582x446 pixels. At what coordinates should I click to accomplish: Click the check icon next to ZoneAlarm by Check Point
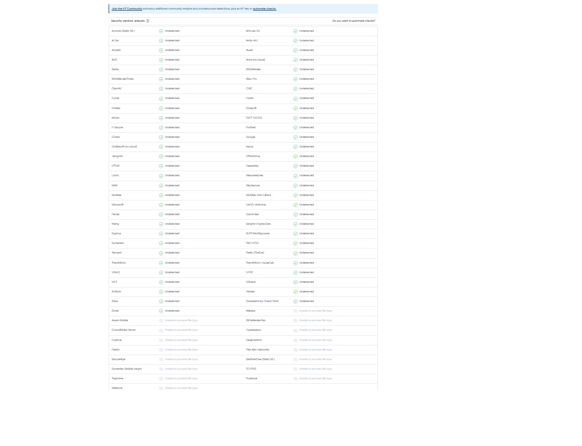point(296,302)
